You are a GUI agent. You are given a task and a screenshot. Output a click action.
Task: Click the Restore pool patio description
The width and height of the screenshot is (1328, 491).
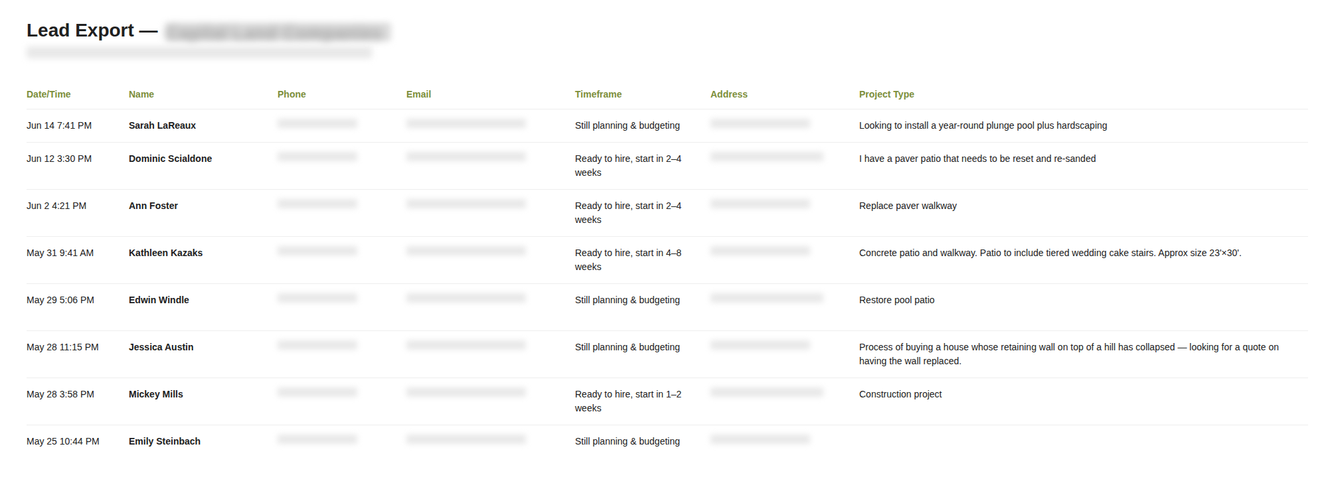pyautogui.click(x=896, y=300)
